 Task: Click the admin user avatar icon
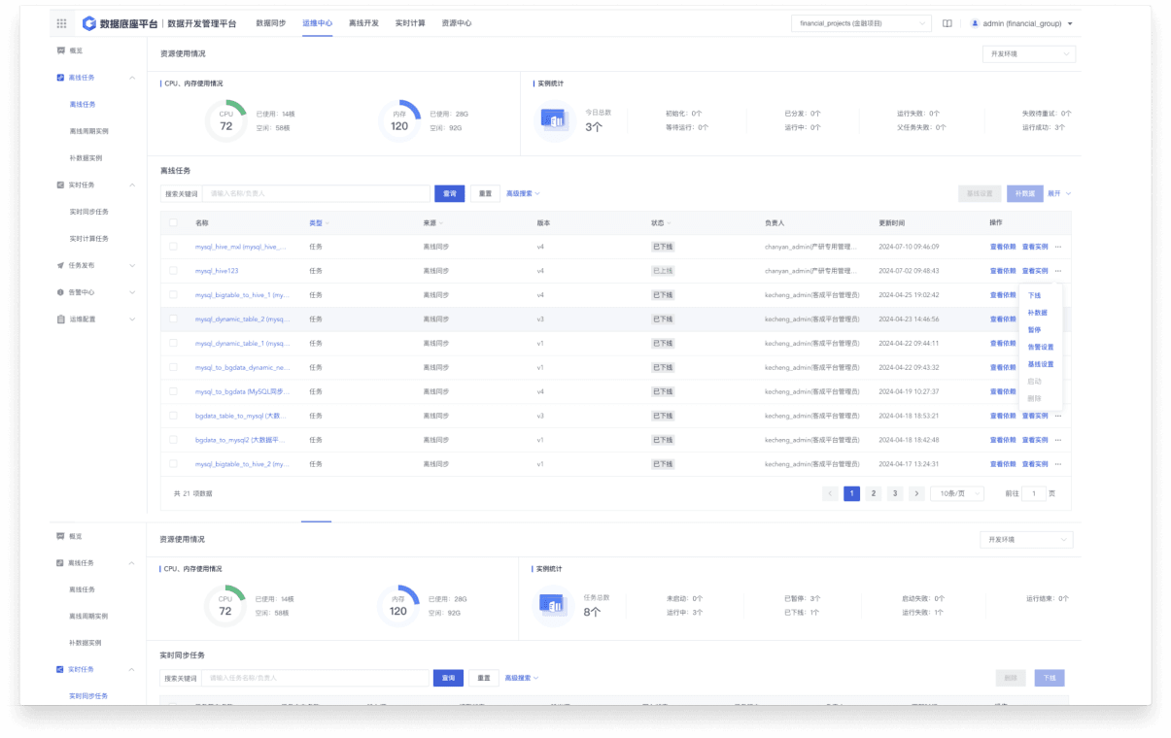(x=975, y=23)
